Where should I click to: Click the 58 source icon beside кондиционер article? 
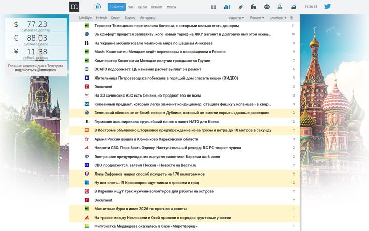[x=87, y=104]
